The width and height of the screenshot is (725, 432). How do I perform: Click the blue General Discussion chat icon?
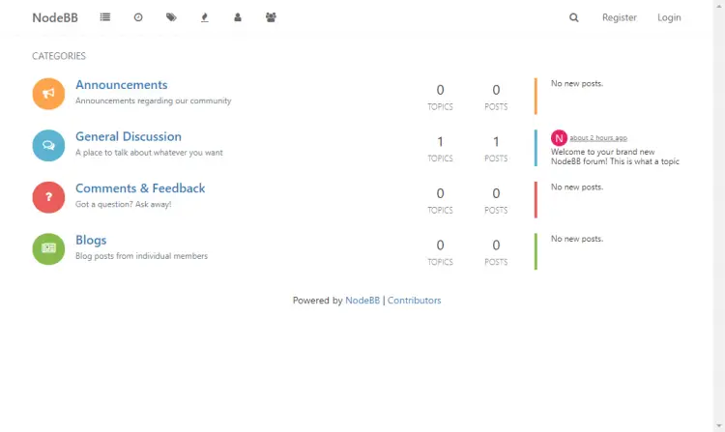coord(48,145)
